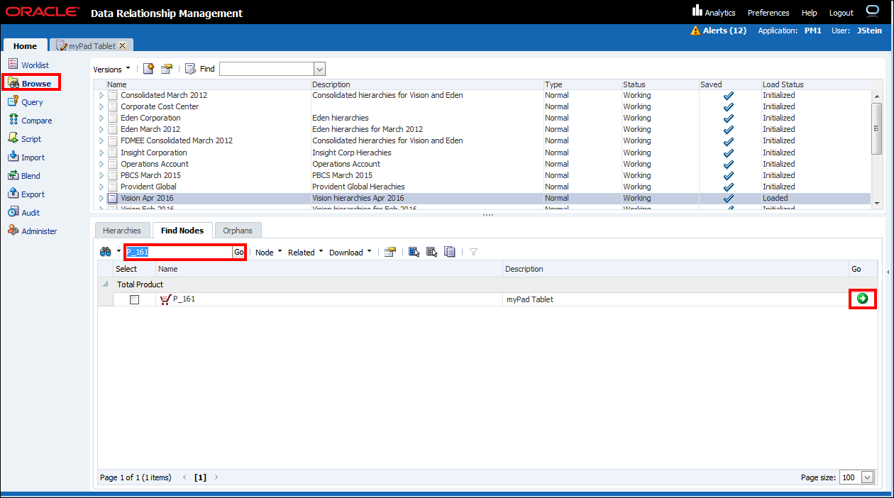Click the shopping cart icon beside P_161
Image resolution: width=894 pixels, height=498 pixels.
click(165, 299)
